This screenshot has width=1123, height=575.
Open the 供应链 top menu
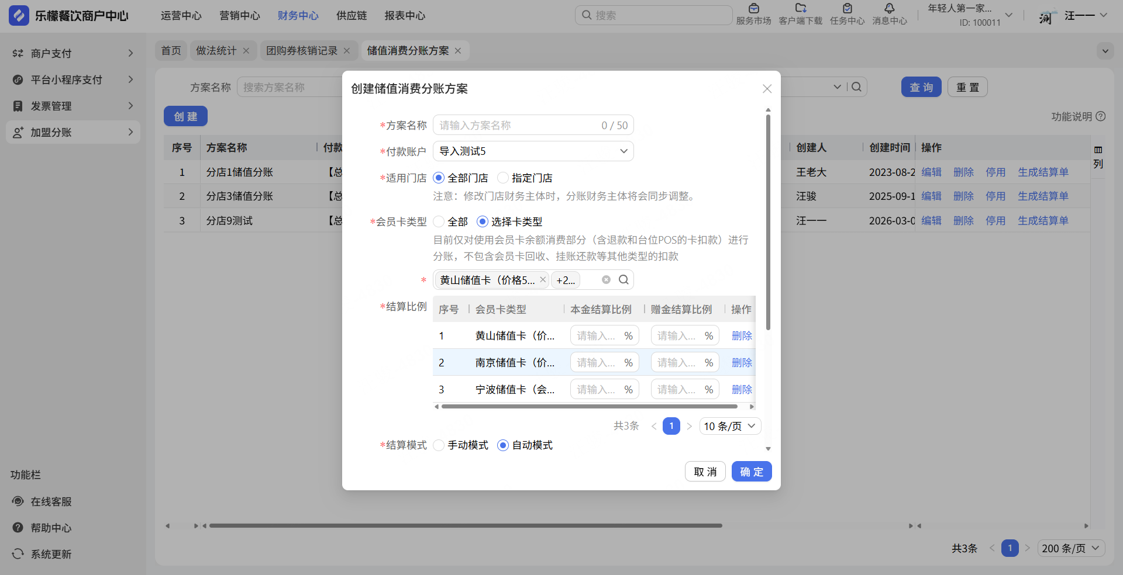pos(352,16)
